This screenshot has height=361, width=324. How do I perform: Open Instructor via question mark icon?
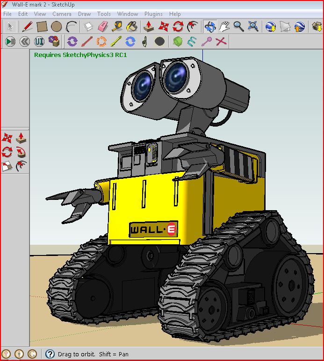pyautogui.click(x=50, y=354)
